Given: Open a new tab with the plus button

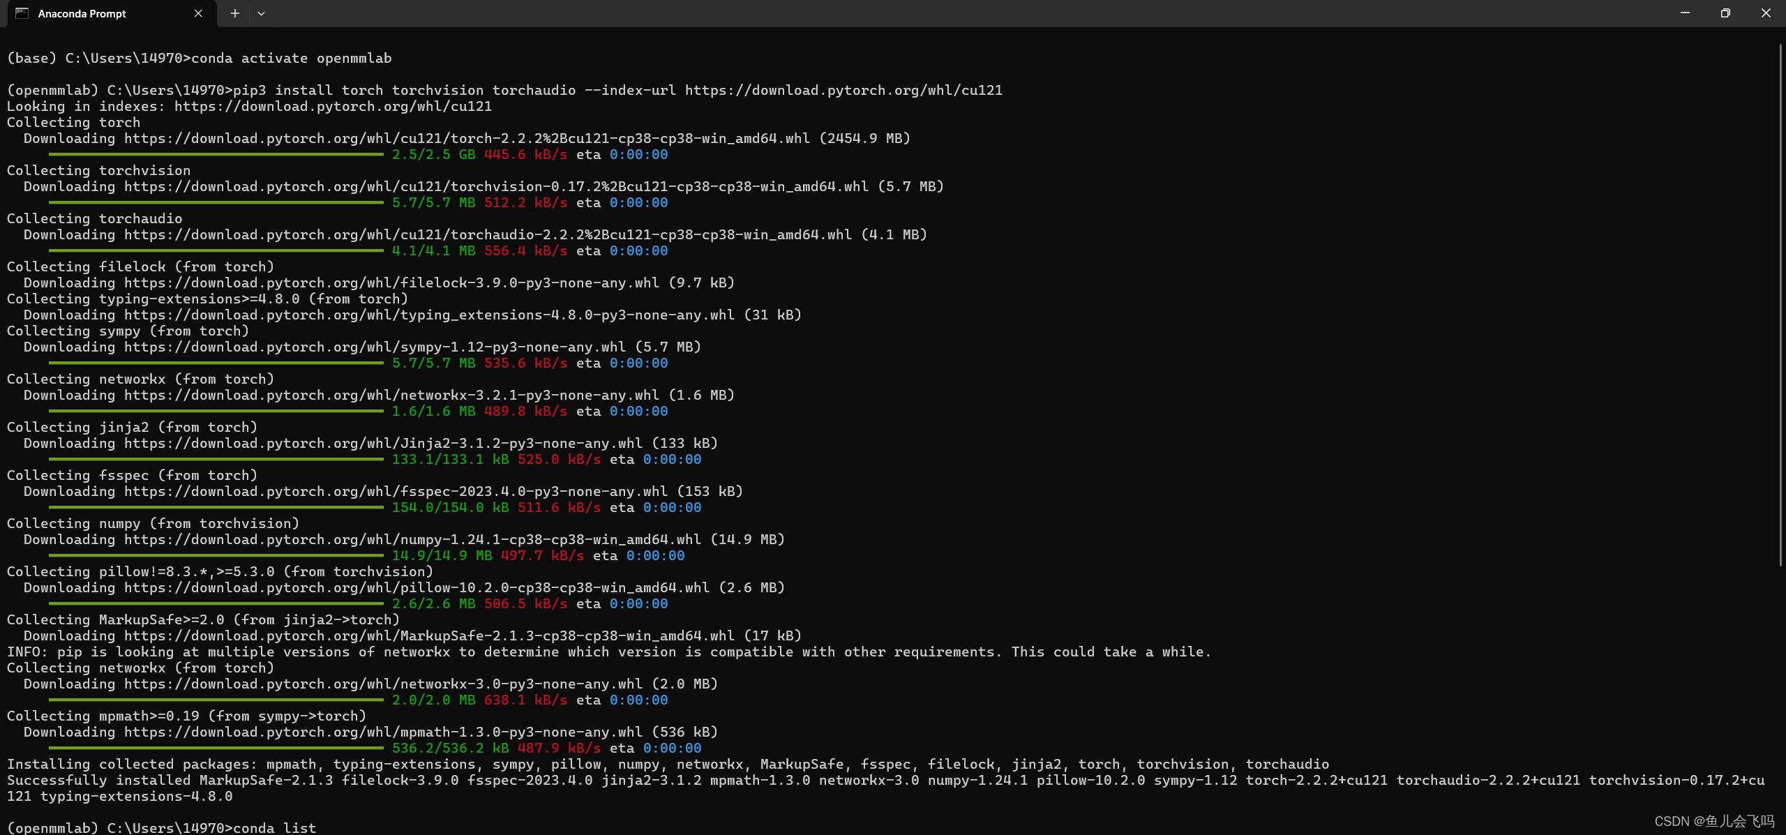Looking at the screenshot, I should click(x=234, y=13).
